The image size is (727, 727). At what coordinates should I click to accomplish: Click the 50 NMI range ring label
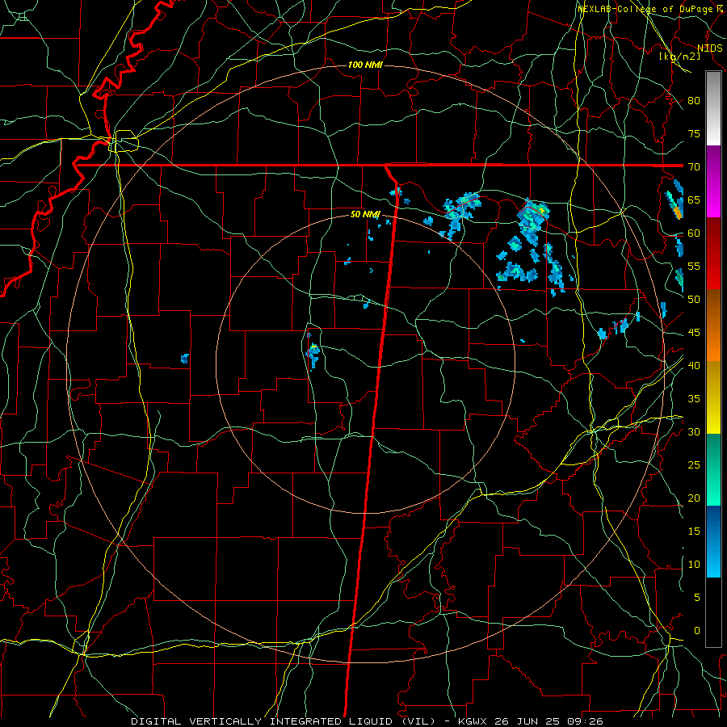(x=365, y=214)
